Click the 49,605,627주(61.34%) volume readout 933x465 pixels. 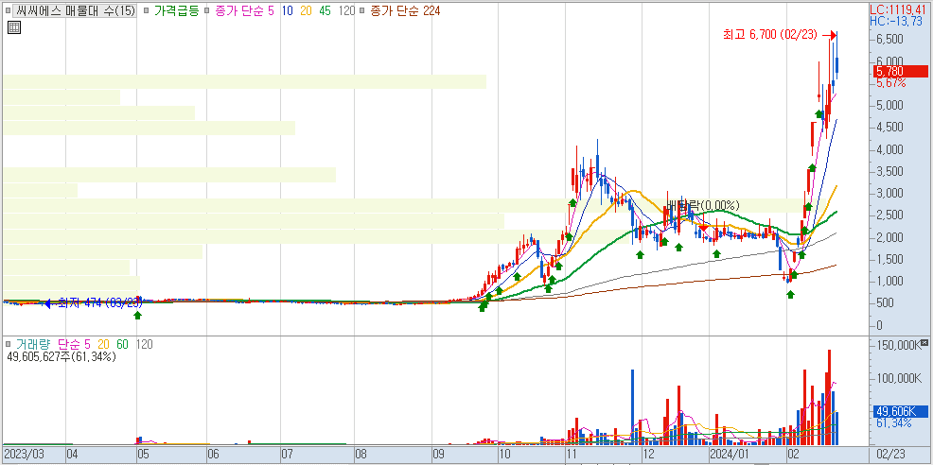coord(62,356)
